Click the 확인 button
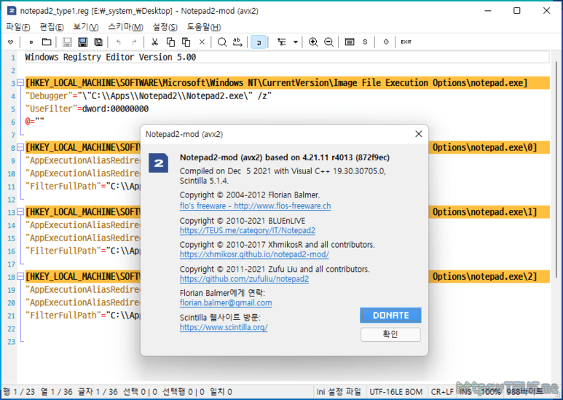 coord(390,334)
